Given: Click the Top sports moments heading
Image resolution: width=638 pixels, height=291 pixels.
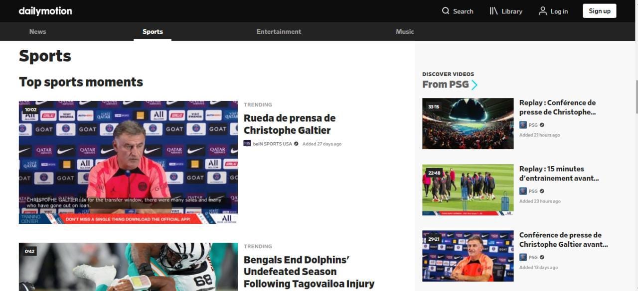Looking at the screenshot, I should coord(81,82).
